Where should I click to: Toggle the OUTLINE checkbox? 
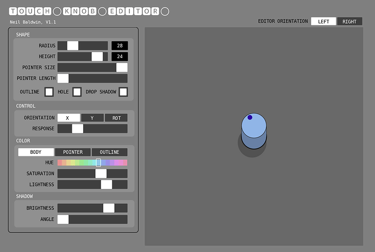[49, 92]
